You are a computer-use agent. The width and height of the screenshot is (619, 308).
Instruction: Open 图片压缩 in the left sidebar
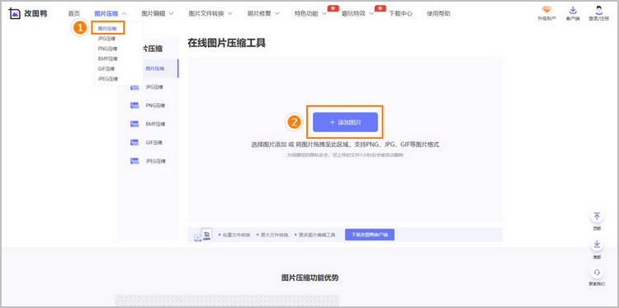click(x=155, y=69)
